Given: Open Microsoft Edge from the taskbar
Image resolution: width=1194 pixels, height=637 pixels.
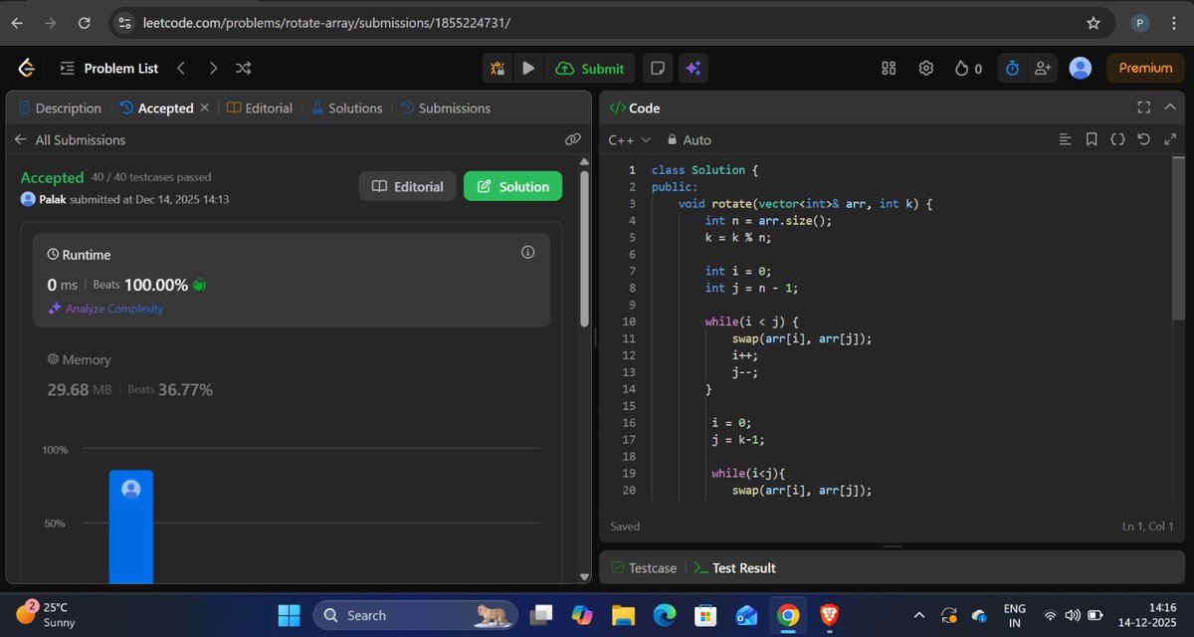Looking at the screenshot, I should click(x=663, y=614).
